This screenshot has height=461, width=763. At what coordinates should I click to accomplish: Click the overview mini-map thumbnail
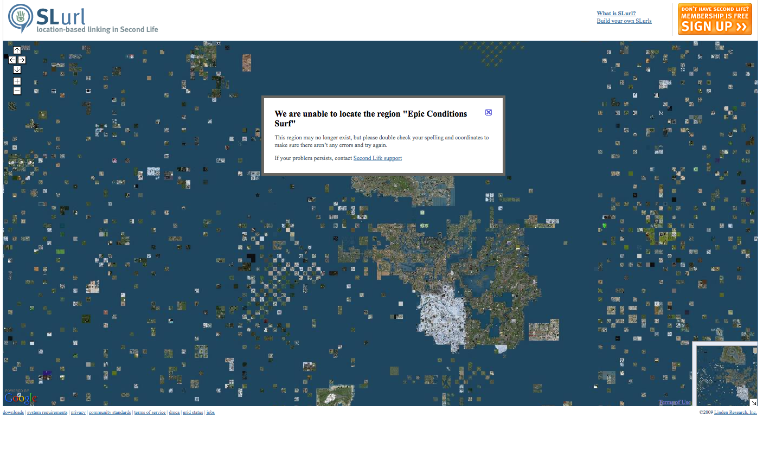coord(724,374)
